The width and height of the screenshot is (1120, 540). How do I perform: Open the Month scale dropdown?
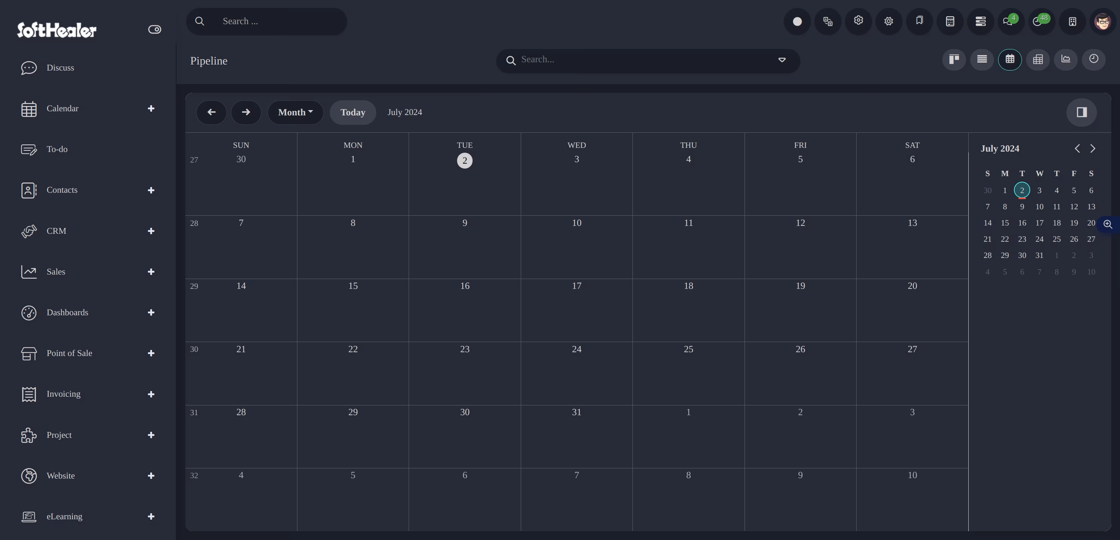pos(295,112)
